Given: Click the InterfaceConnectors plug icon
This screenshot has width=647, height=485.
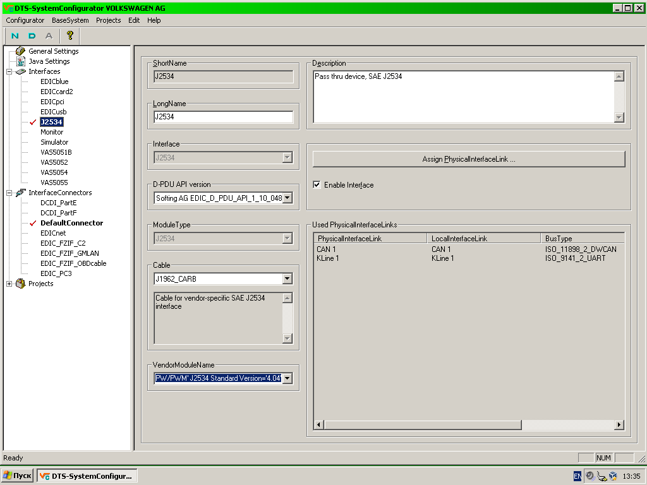Looking at the screenshot, I should (21, 193).
